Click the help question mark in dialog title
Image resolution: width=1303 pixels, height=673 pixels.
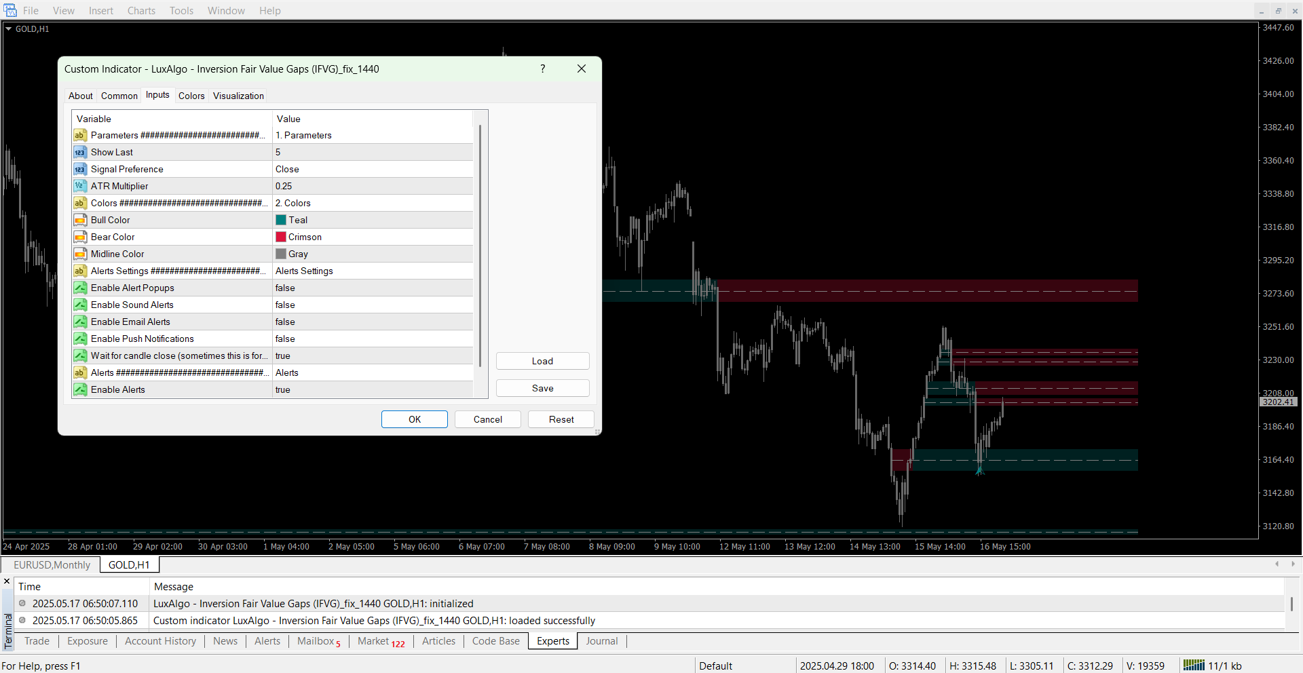[542, 69]
